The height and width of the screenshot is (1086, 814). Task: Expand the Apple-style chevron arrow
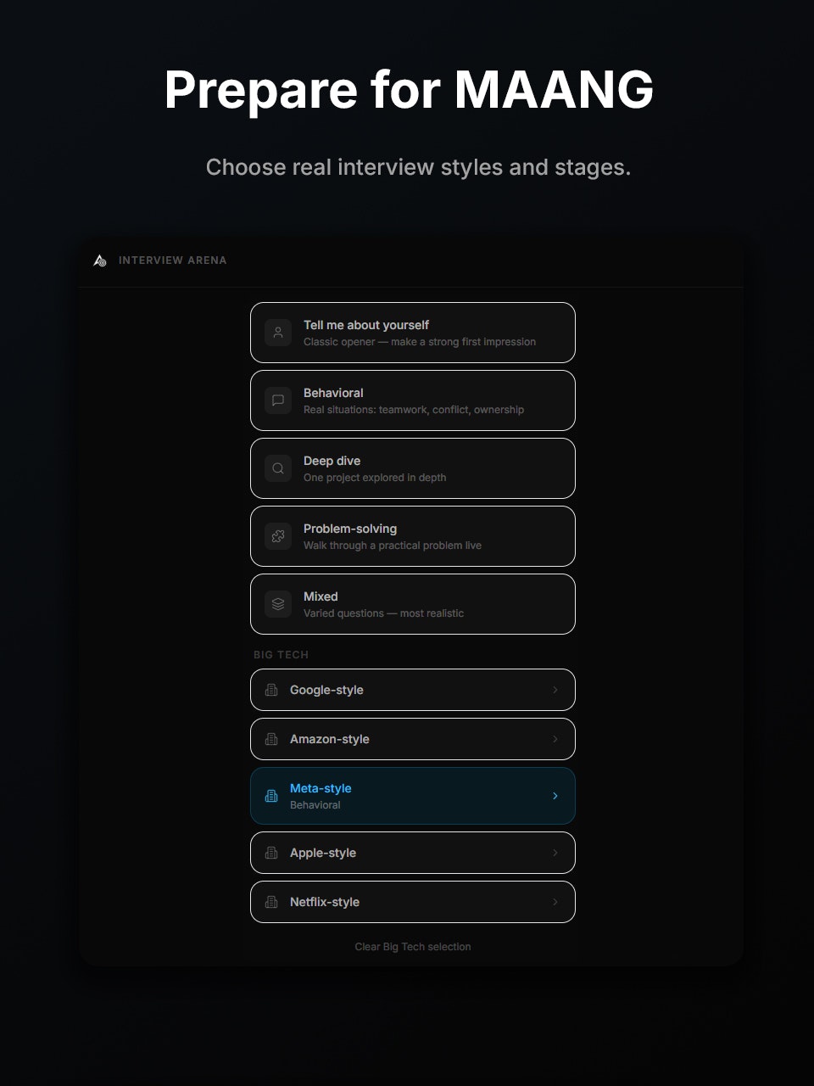(555, 853)
